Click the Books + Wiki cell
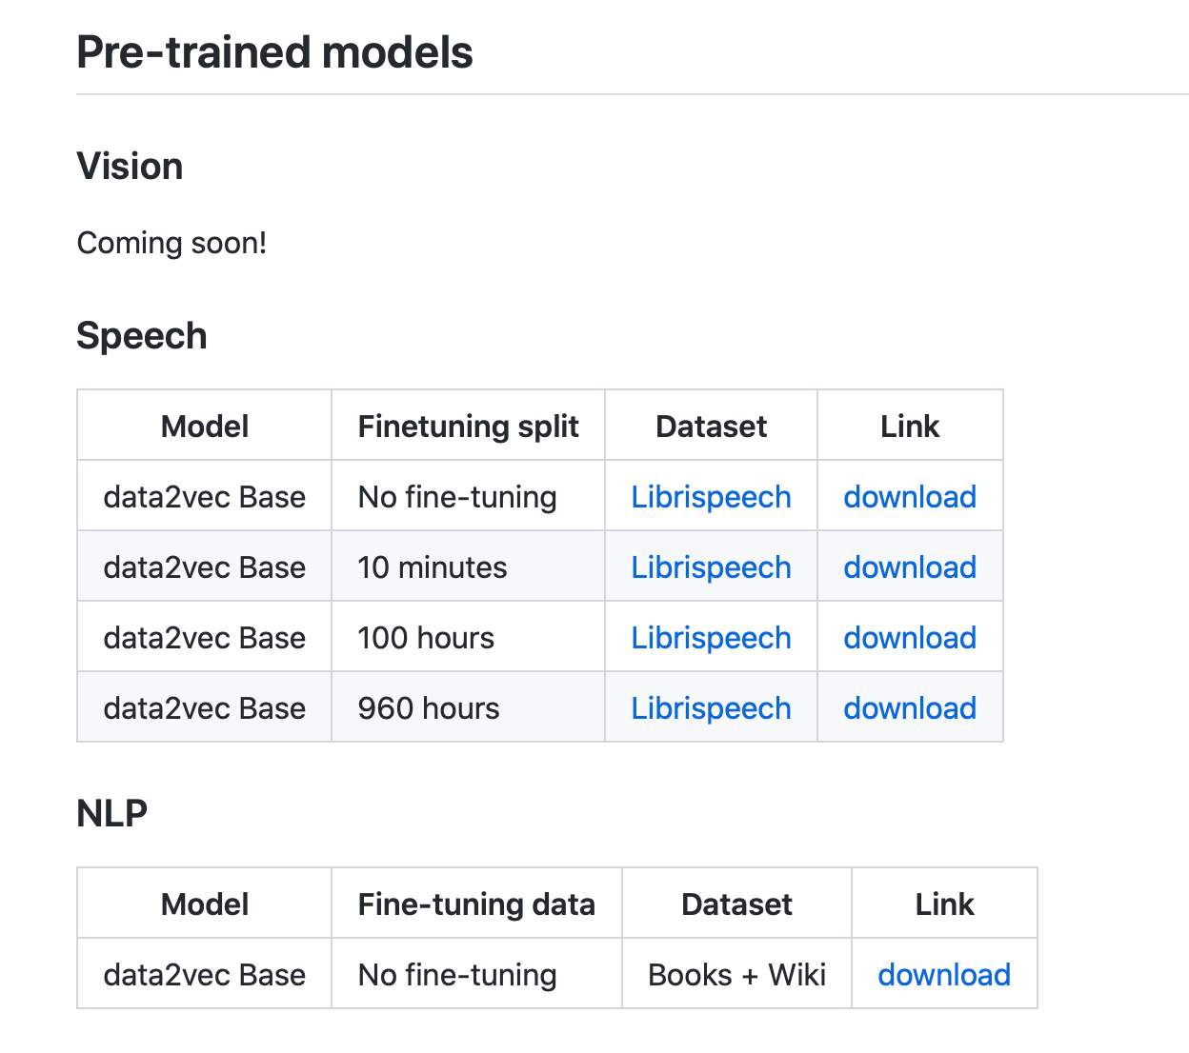Screen dimensions: 1189x1053 (736, 975)
